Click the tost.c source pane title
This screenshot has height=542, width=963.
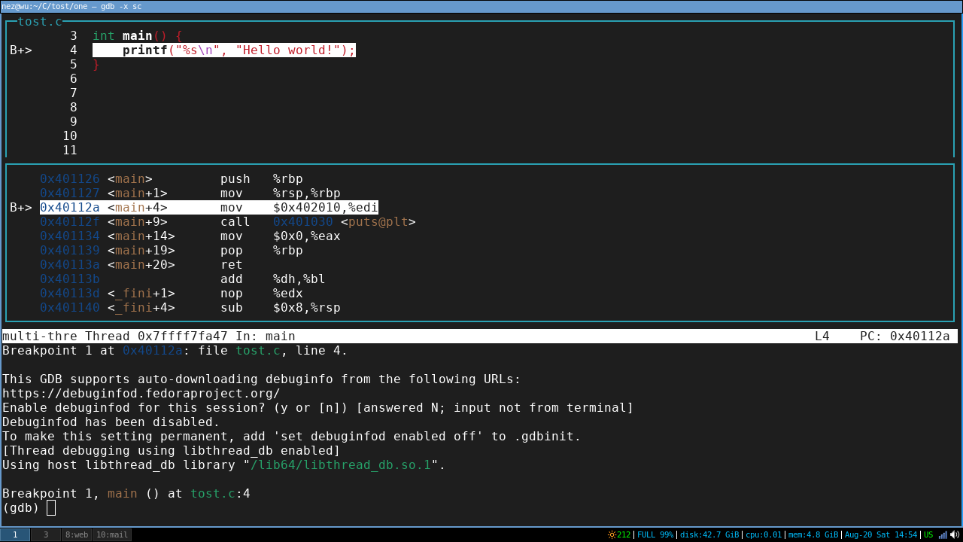click(40, 22)
